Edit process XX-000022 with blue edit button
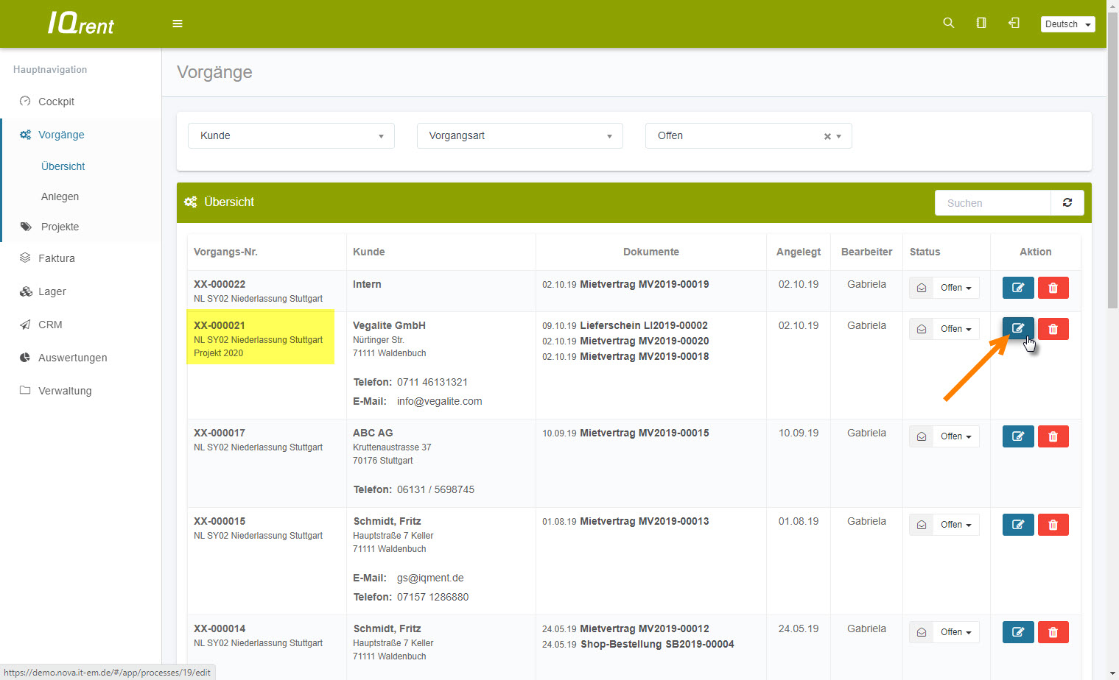Screen dimensions: 1119x680 [x=1018, y=288]
